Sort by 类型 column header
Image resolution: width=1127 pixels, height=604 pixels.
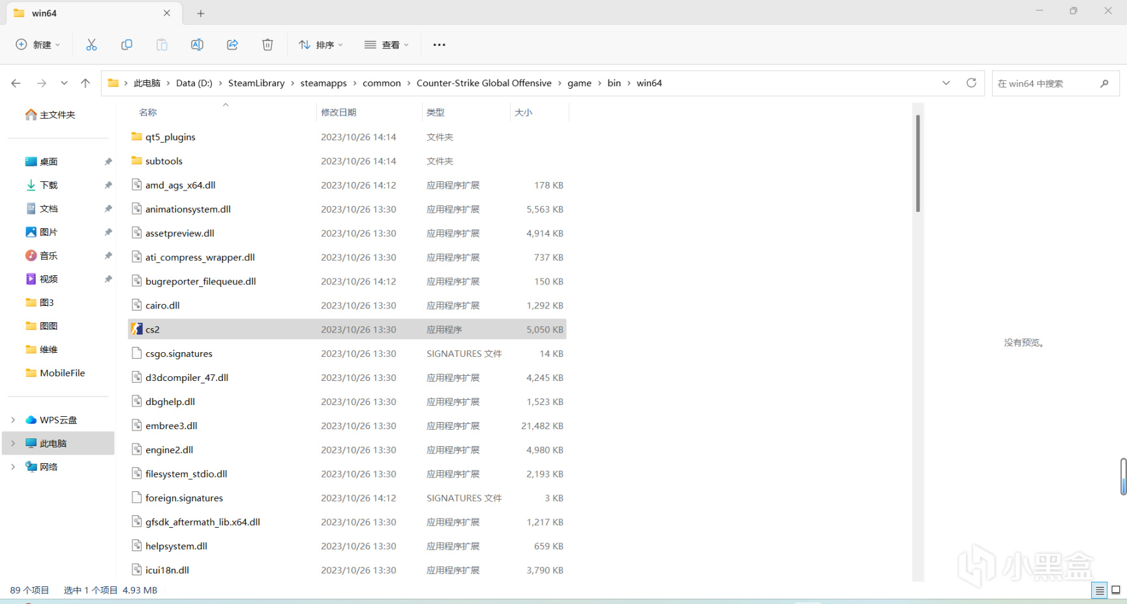coord(435,112)
